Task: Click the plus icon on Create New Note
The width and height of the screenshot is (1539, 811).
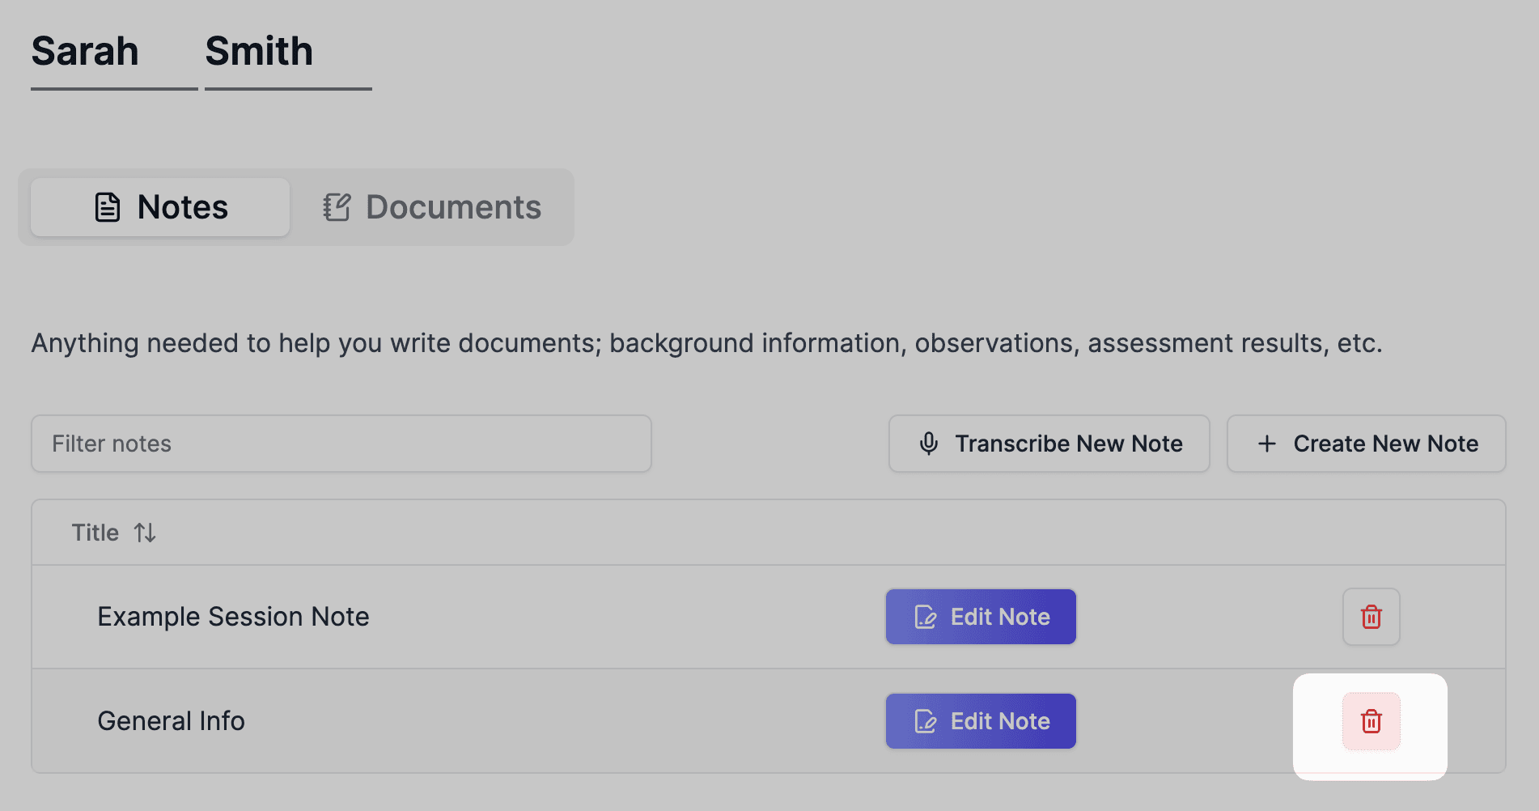Action: click(1267, 444)
